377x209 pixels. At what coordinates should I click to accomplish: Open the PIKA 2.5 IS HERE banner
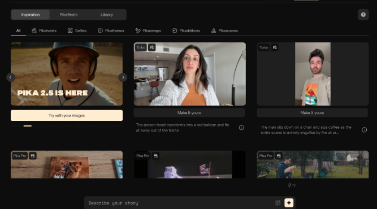[67, 74]
